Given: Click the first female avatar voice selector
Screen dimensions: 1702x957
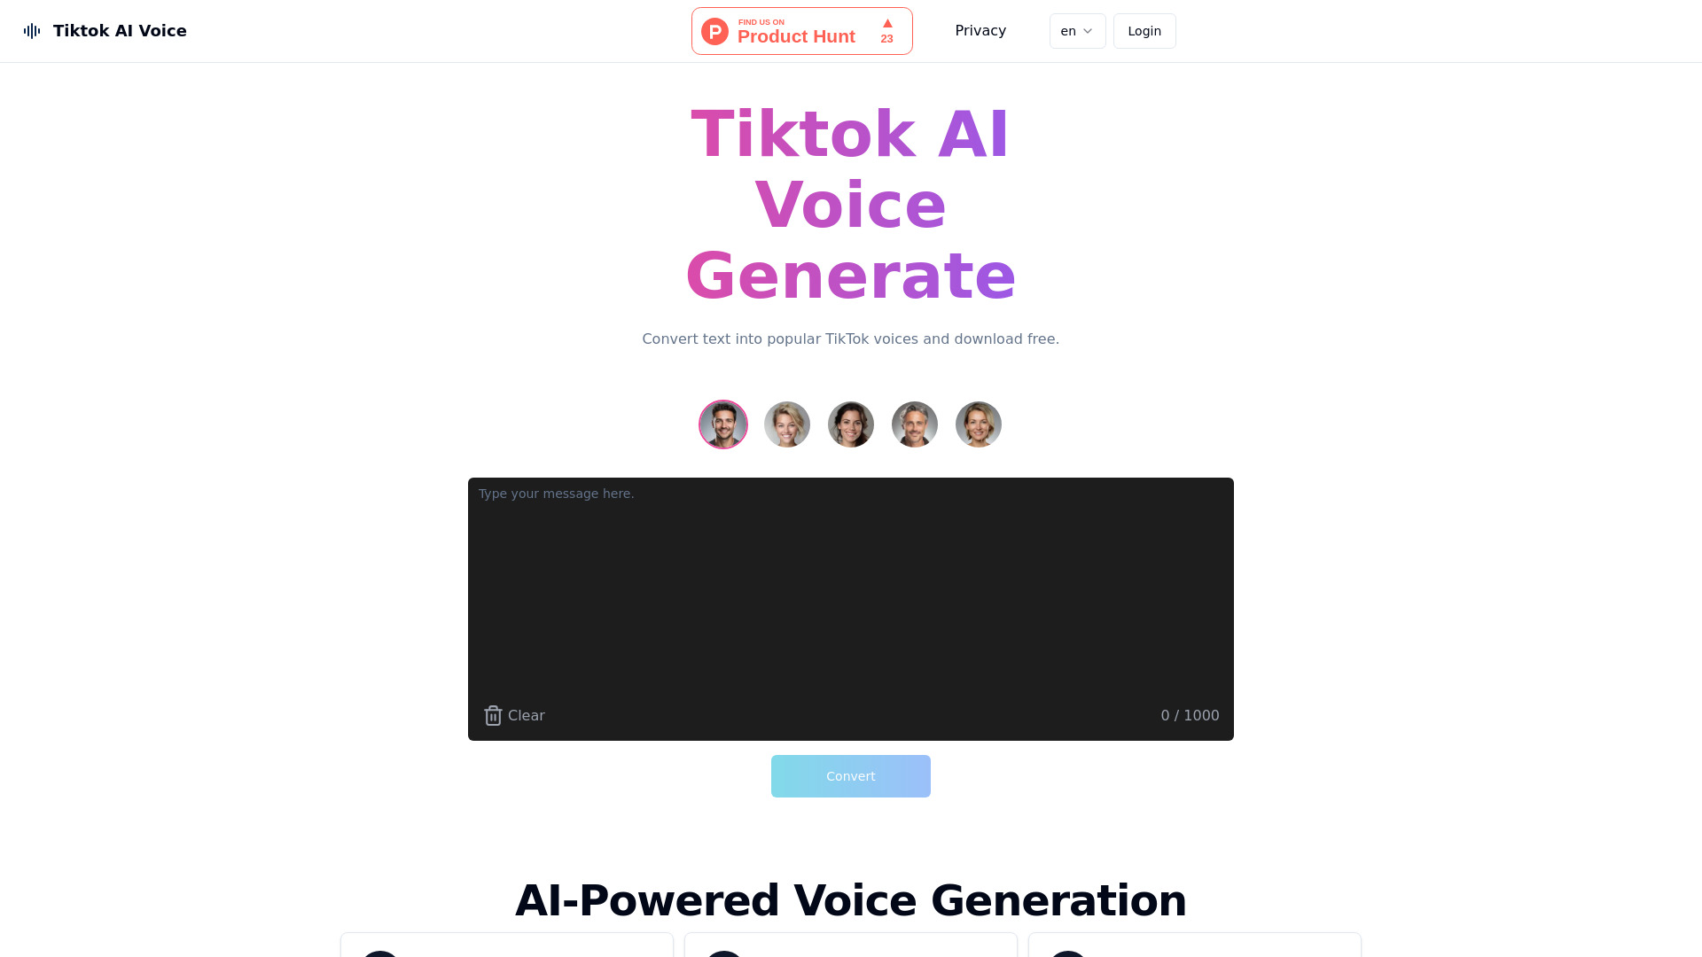Looking at the screenshot, I should point(785,423).
